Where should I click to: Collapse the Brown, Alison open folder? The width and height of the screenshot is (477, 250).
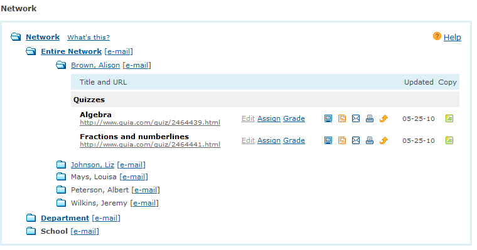pyautogui.click(x=61, y=65)
